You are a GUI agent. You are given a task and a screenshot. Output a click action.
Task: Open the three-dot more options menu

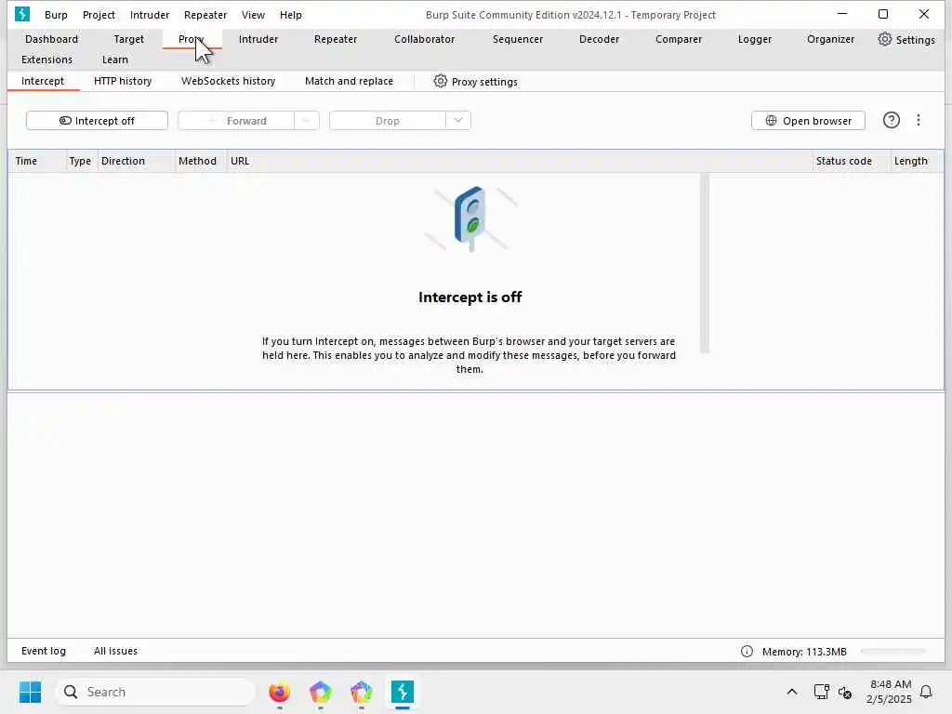click(x=918, y=120)
